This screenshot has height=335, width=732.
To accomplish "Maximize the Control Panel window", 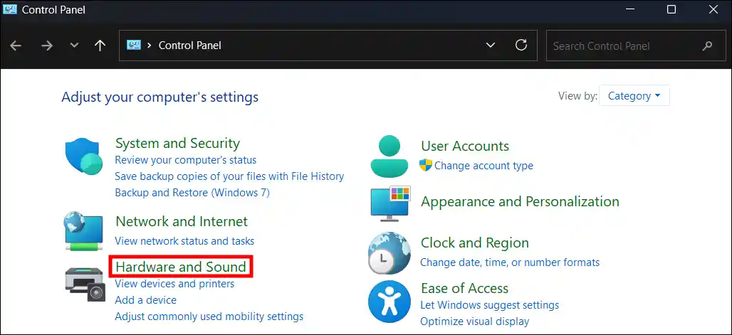I will 671,9.
